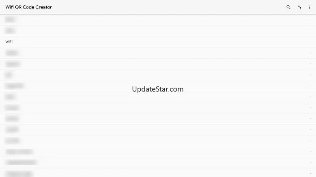Select the two-word blurred entry above the longest one
This screenshot has width=316, height=177.
click(158, 152)
